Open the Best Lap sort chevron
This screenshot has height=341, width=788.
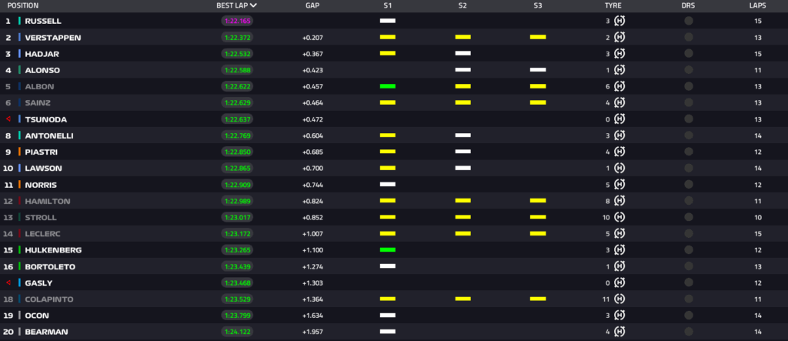[x=254, y=5]
